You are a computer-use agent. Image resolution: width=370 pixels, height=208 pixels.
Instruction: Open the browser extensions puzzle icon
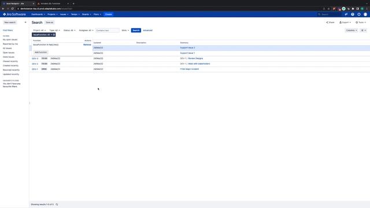(353, 9)
